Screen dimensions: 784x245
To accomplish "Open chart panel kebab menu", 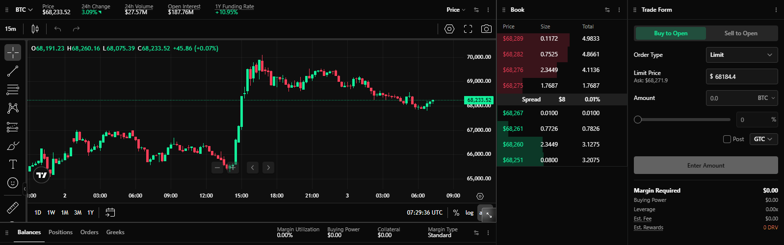I will pos(488,10).
